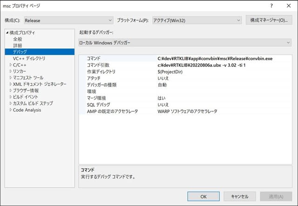Screen dimensions: 298x206
Task: Select the リンカー tree label
Action: pyautogui.click(x=19, y=71)
